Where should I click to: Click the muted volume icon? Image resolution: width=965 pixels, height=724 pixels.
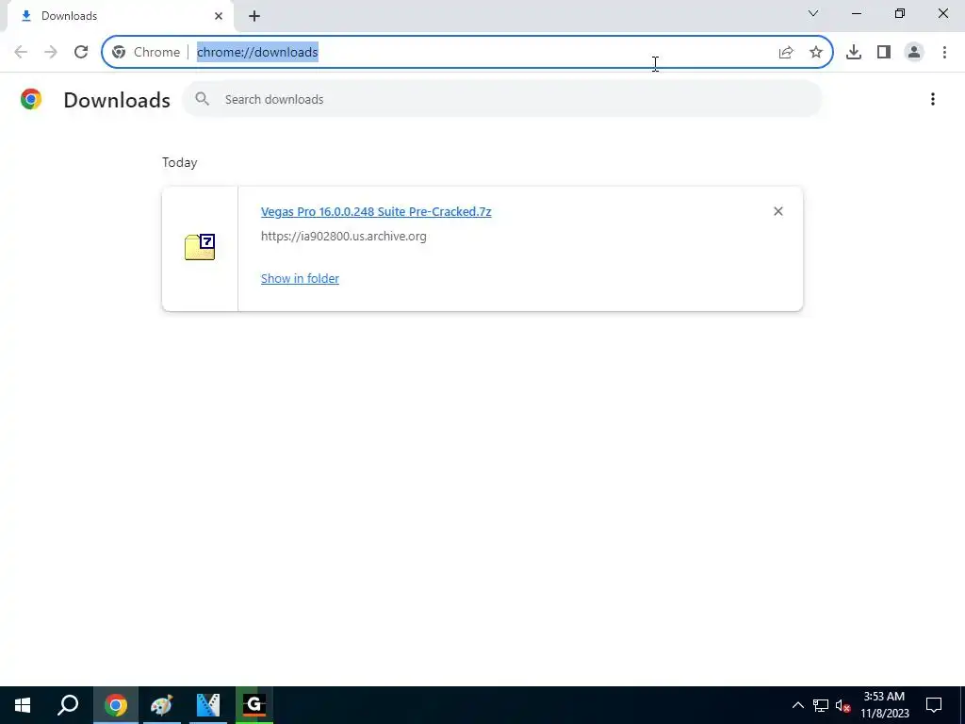click(843, 705)
